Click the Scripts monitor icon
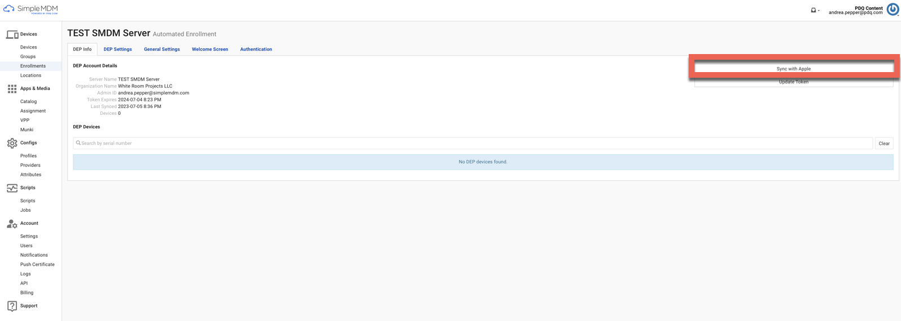The height and width of the screenshot is (321, 901). [12, 188]
